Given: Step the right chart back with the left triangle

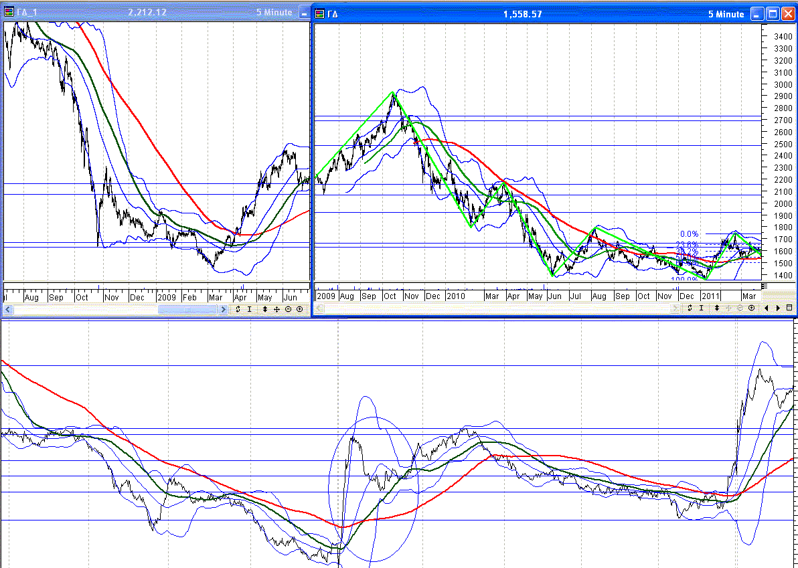Looking at the screenshot, I should (767, 308).
